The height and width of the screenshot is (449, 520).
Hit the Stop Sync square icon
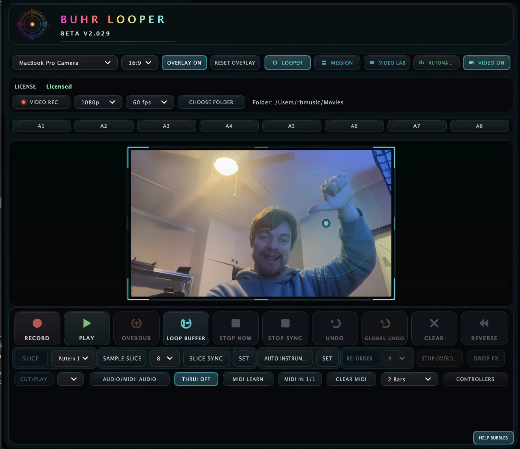(285, 323)
